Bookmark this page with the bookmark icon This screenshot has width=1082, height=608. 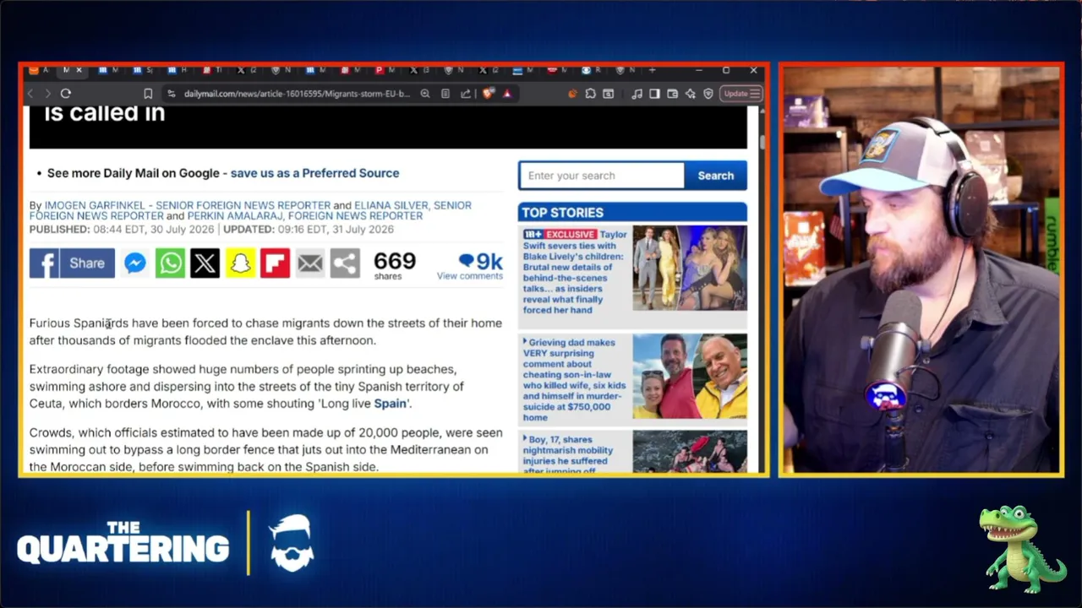pyautogui.click(x=148, y=94)
